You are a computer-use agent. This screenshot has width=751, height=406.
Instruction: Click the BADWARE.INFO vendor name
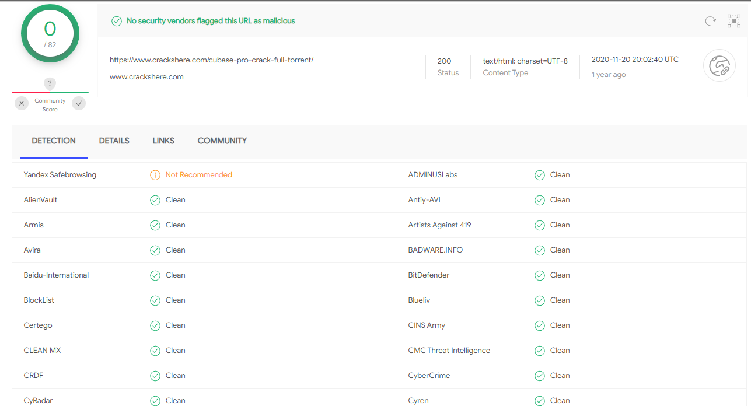435,250
